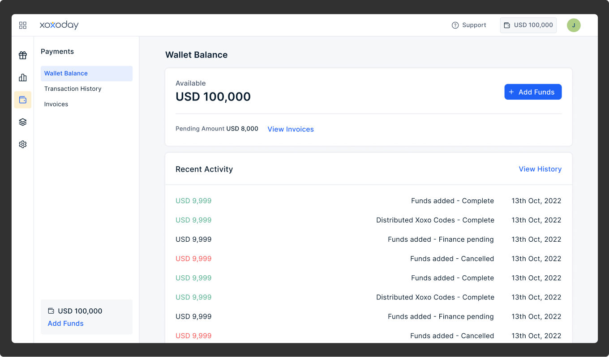
Task: Open Transaction History in Payments menu
Action: pyautogui.click(x=73, y=89)
